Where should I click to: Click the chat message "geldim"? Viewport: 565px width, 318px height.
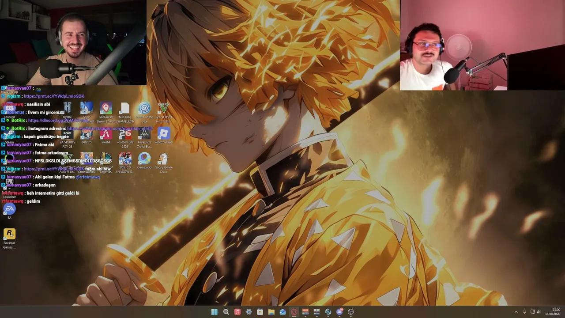coord(33,201)
